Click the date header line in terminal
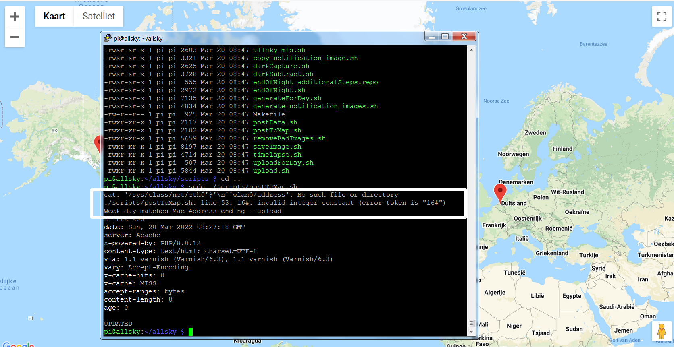 [x=175, y=227]
